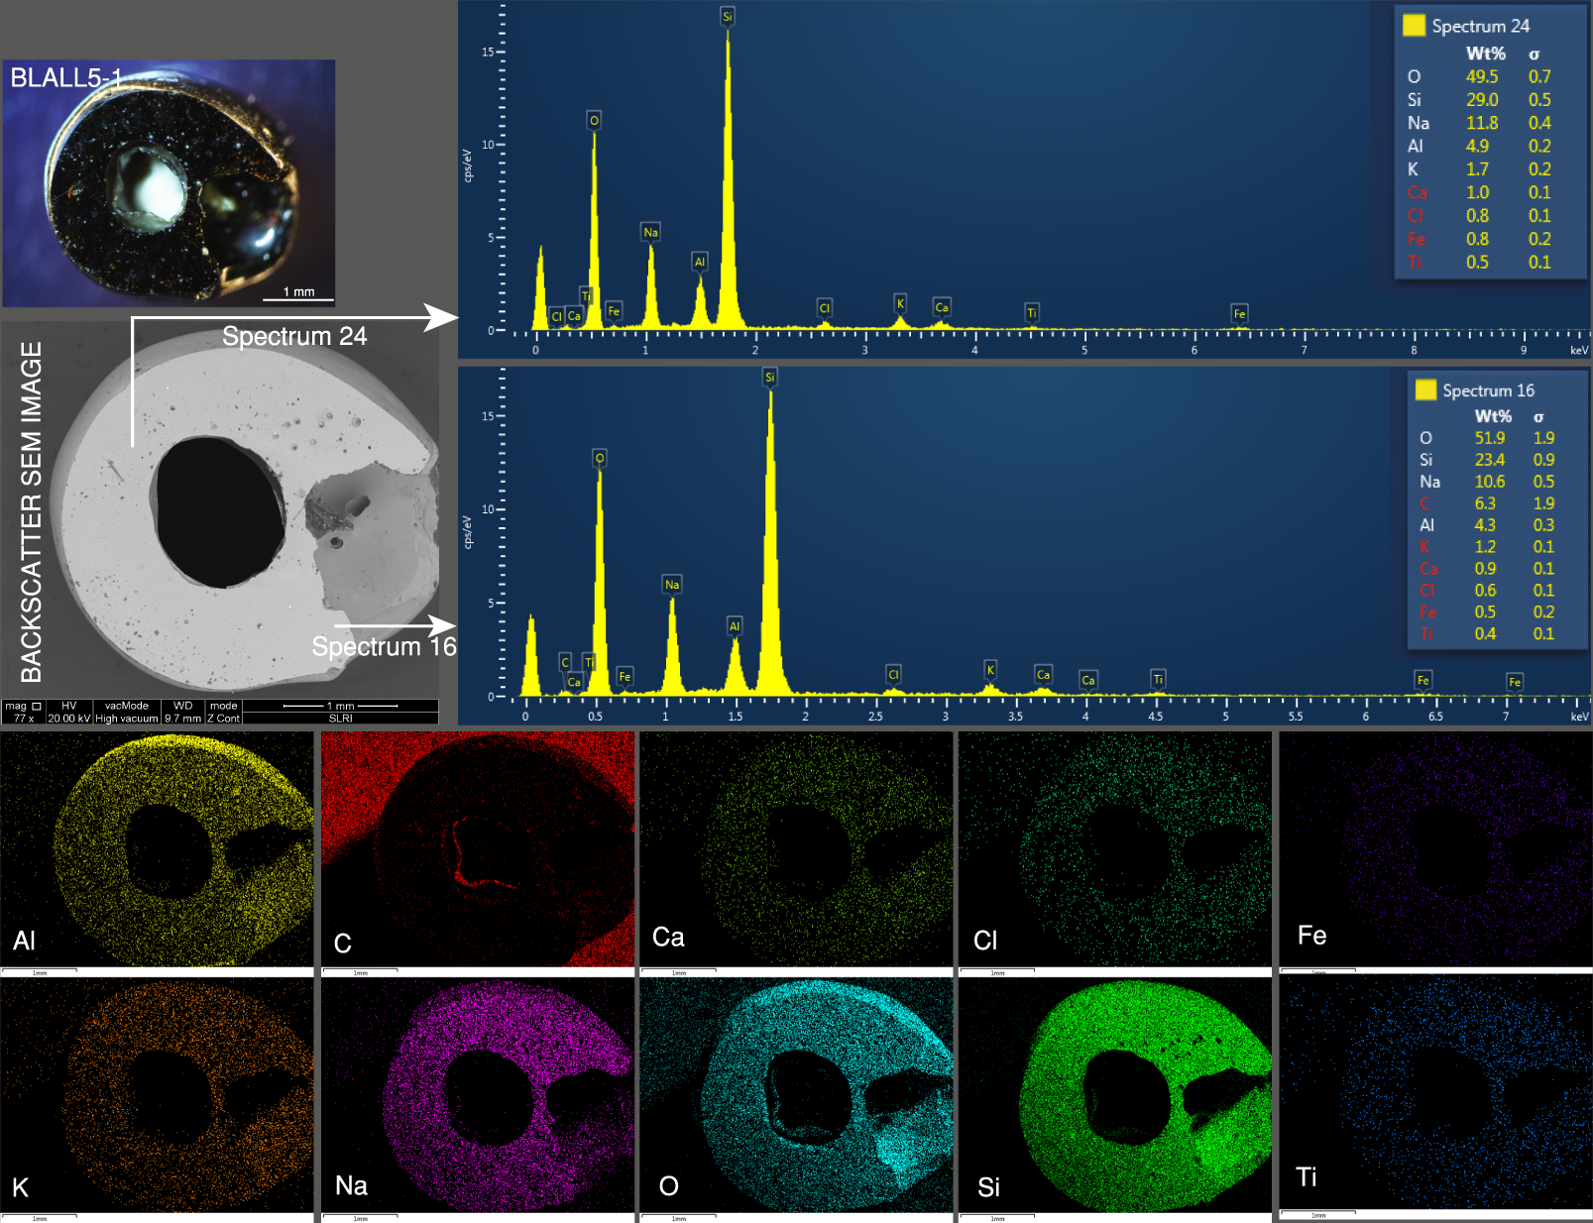Select the magenta Na element map
The width and height of the screenshot is (1593, 1223).
coord(477,1093)
